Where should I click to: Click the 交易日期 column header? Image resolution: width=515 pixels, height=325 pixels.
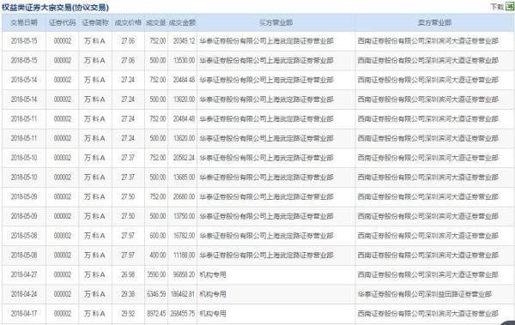pos(24,22)
